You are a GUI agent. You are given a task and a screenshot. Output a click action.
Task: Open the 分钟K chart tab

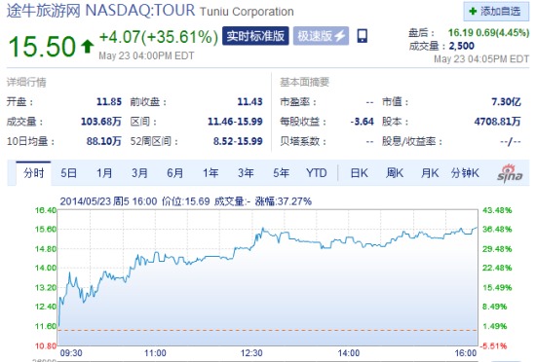pyautogui.click(x=465, y=173)
